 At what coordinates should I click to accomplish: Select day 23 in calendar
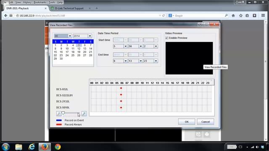(x=61, y=55)
